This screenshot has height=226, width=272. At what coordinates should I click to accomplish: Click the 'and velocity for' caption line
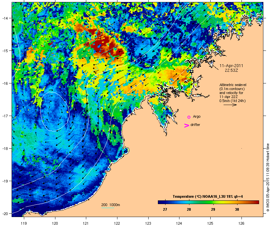coord(231,93)
